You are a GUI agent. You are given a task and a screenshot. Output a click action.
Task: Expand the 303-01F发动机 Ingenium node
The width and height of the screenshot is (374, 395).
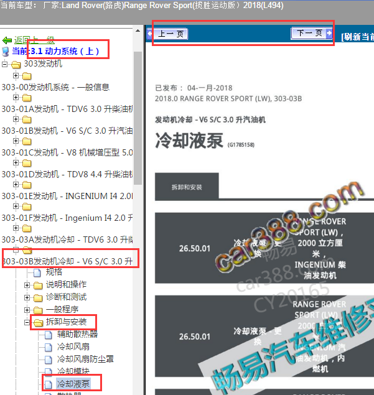point(16,206)
